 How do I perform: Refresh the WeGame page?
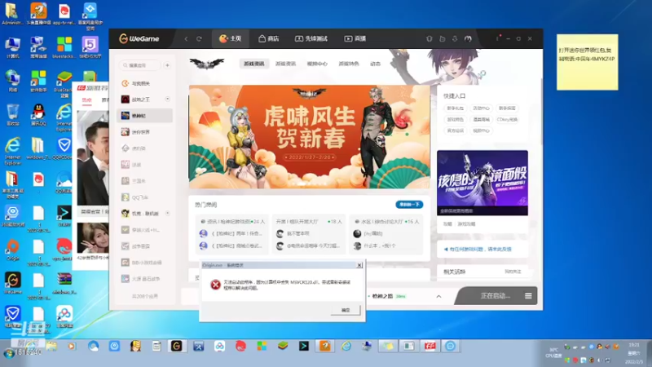point(199,38)
